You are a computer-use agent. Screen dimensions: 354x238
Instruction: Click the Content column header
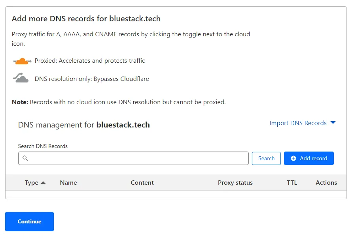pos(142,183)
